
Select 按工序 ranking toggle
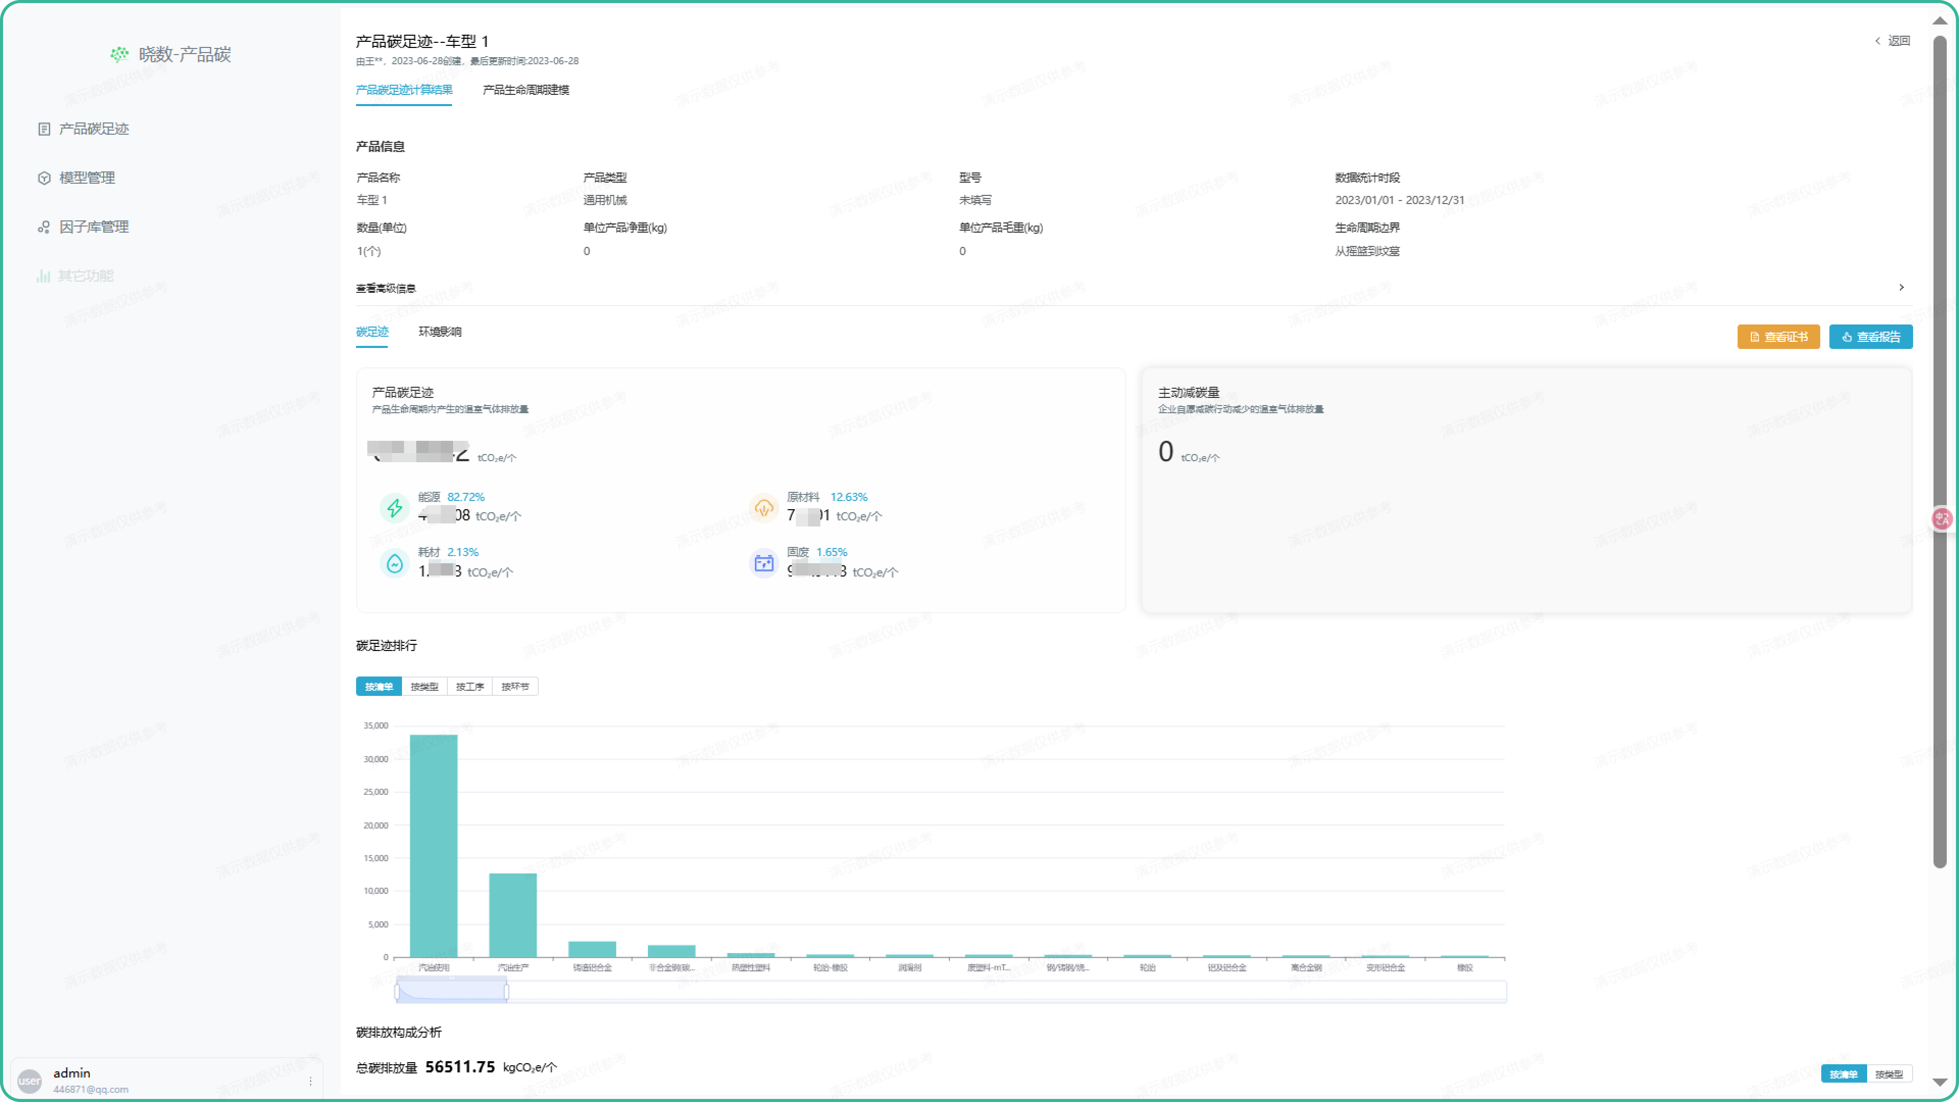469,687
